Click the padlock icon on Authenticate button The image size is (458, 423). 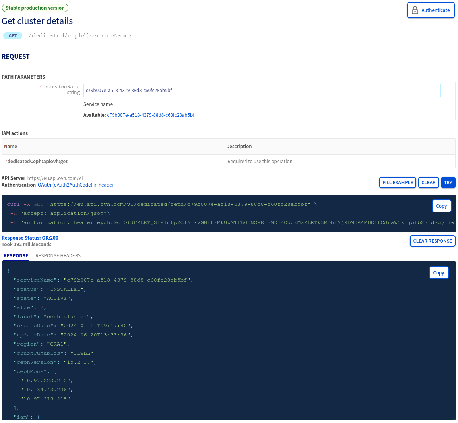coord(415,10)
